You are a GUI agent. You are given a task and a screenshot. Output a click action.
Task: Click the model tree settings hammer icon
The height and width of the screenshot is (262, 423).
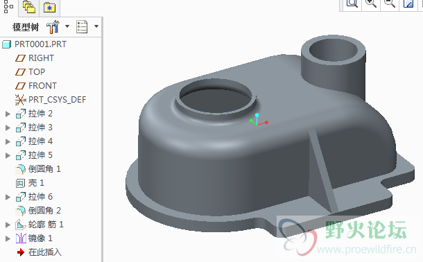(x=53, y=26)
